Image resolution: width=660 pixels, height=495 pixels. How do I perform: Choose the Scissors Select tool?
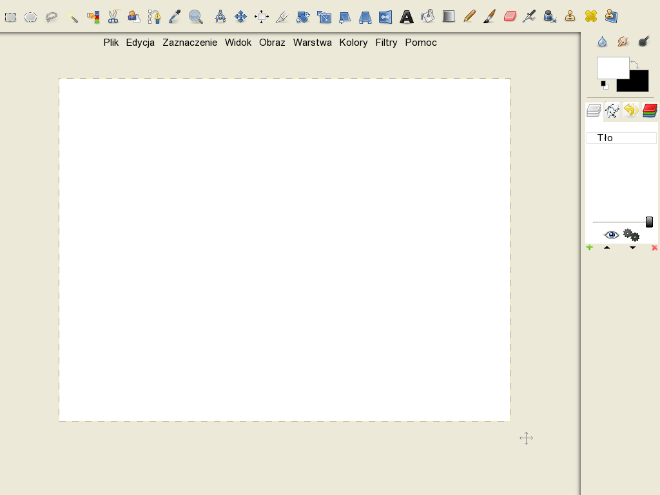click(x=113, y=17)
